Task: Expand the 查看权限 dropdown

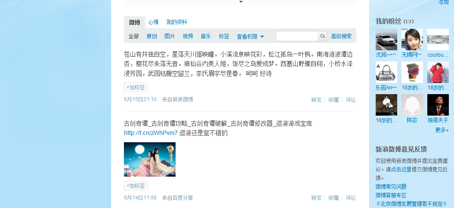Action: [x=250, y=37]
